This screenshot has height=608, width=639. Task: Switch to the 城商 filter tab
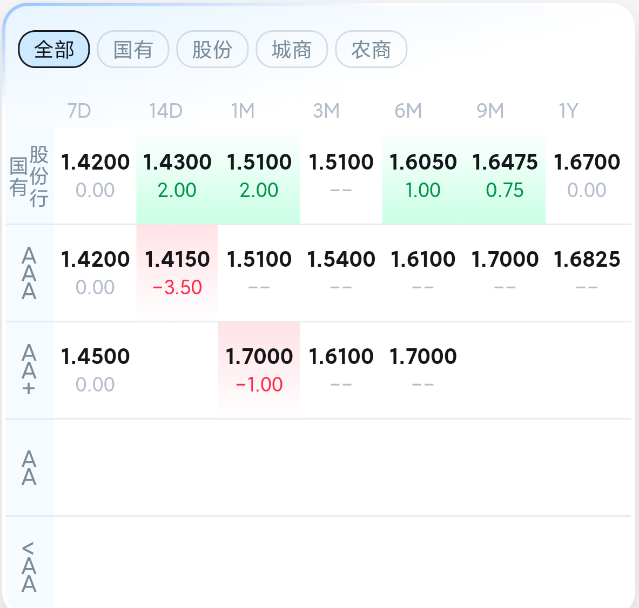click(x=292, y=50)
